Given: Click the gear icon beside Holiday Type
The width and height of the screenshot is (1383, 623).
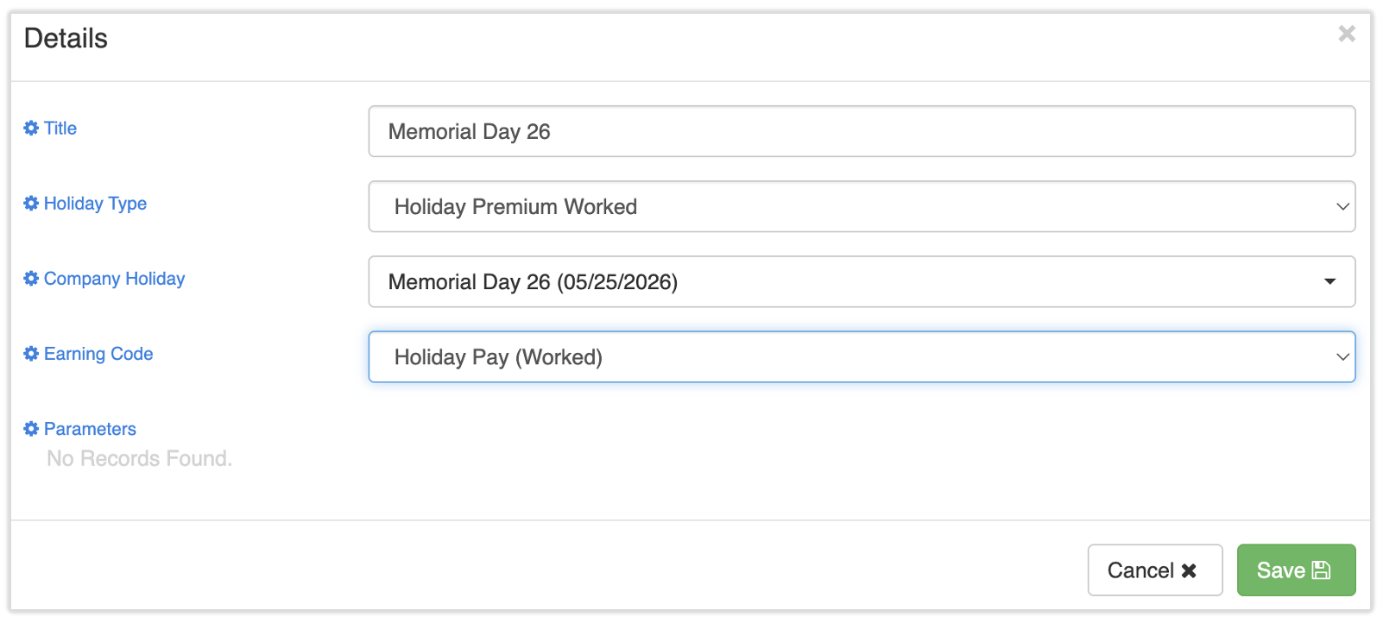Looking at the screenshot, I should point(31,204).
